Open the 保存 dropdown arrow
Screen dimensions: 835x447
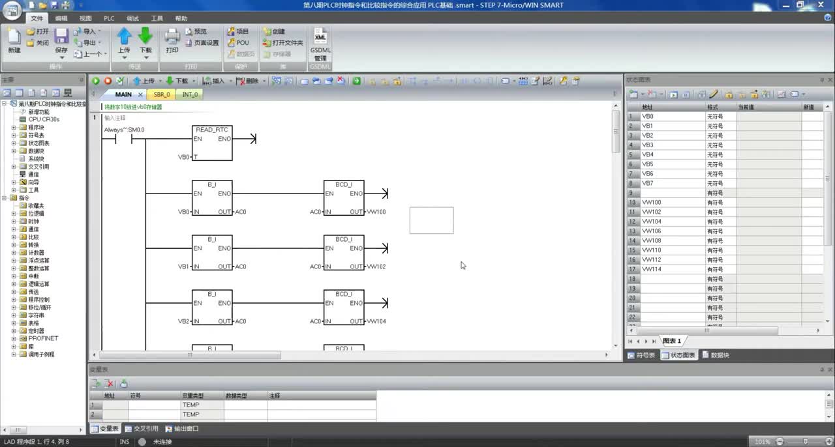click(61, 57)
